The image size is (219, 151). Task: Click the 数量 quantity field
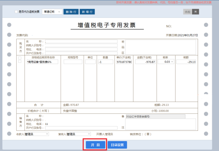point(106,62)
